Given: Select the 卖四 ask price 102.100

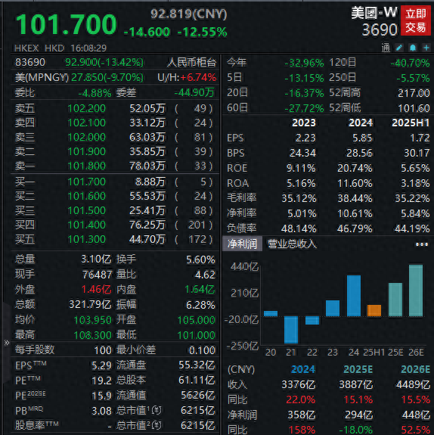Looking at the screenshot, I should point(86,123).
